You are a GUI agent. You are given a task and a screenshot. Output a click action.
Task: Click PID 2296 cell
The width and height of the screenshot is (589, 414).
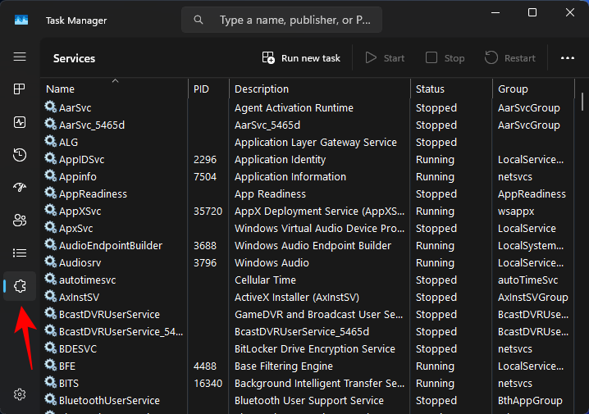[x=205, y=160]
